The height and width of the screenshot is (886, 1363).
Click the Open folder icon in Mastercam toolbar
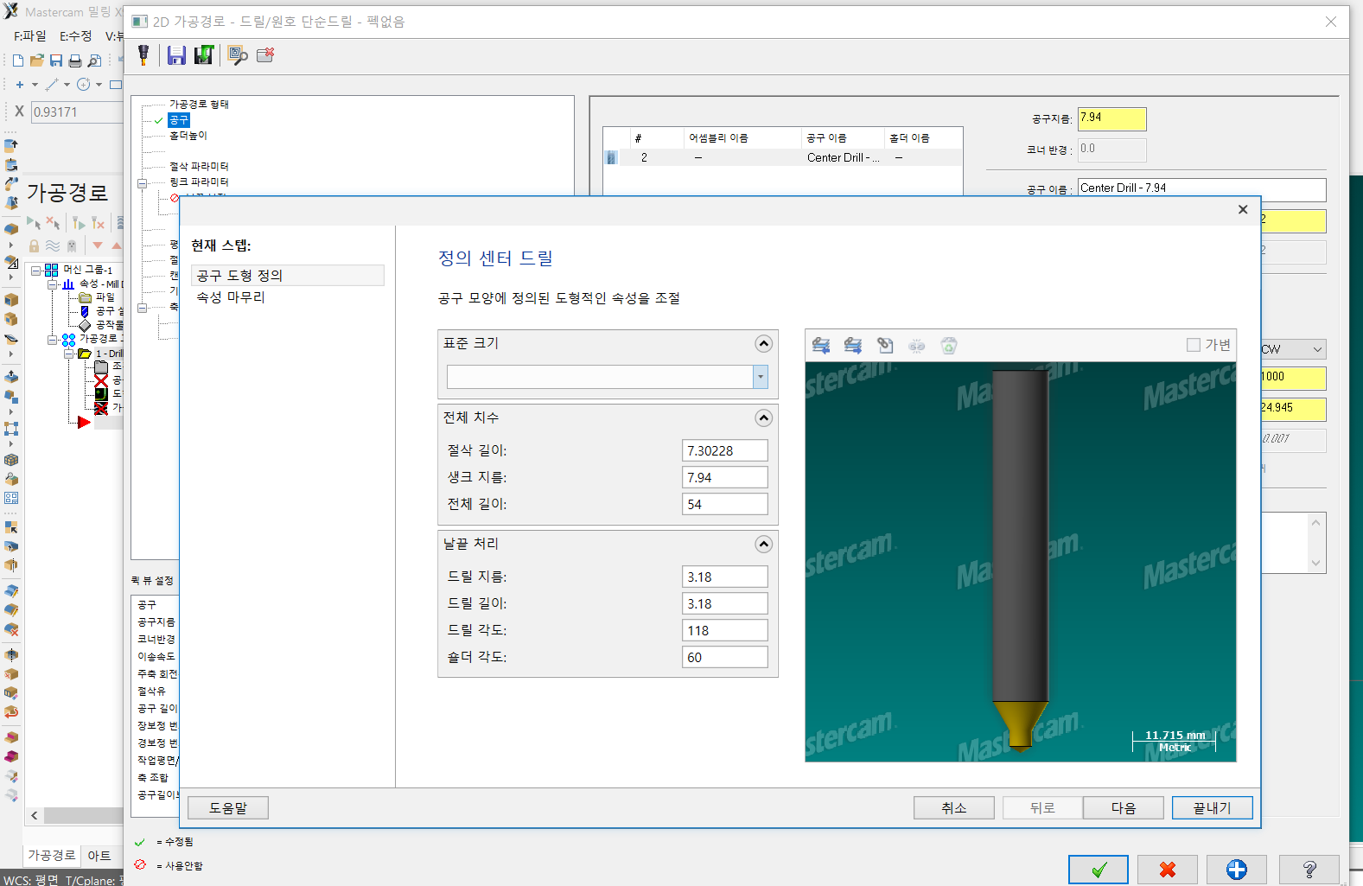click(37, 61)
